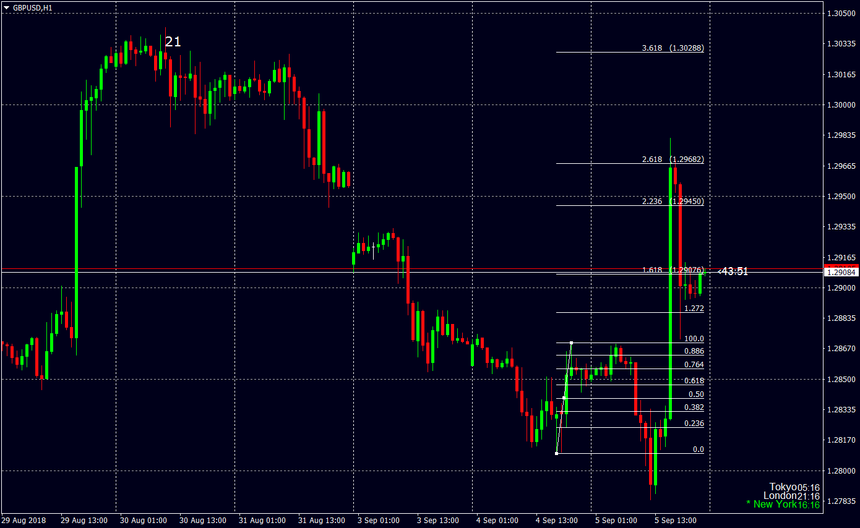This screenshot has height=528, width=860.
Task: Select the red horizontal price line
Action: (411, 269)
